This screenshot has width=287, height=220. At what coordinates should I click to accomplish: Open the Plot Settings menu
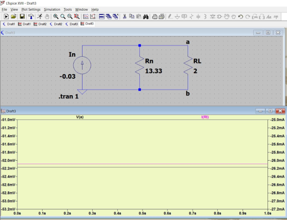pyautogui.click(x=31, y=9)
